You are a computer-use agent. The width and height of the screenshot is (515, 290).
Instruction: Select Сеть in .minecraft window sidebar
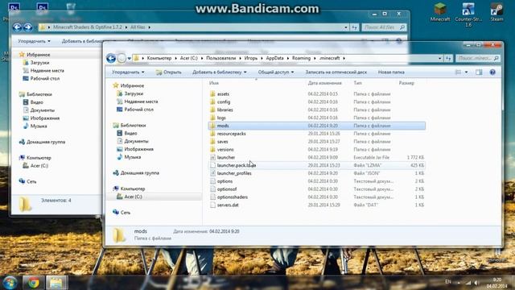[126, 213]
